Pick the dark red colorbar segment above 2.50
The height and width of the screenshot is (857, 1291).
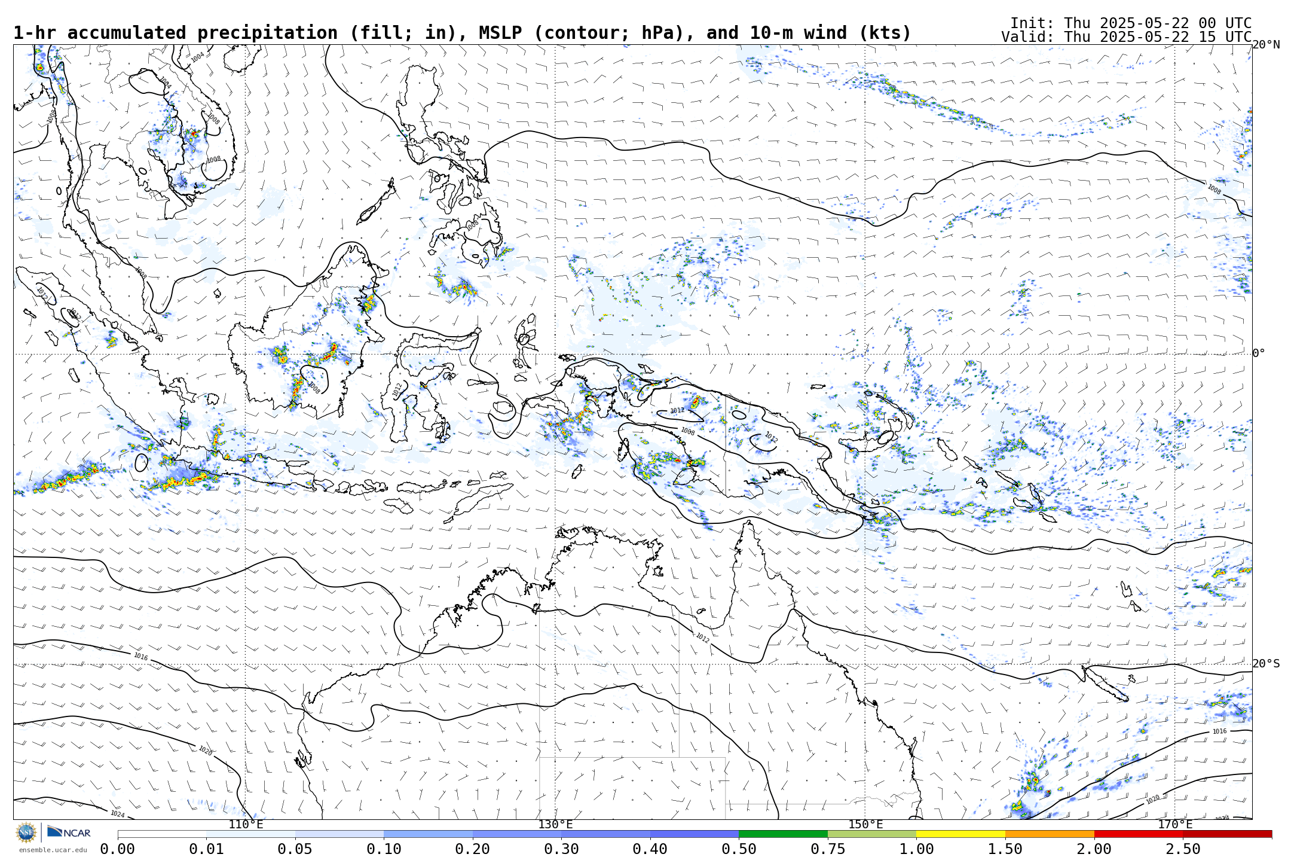click(1228, 834)
